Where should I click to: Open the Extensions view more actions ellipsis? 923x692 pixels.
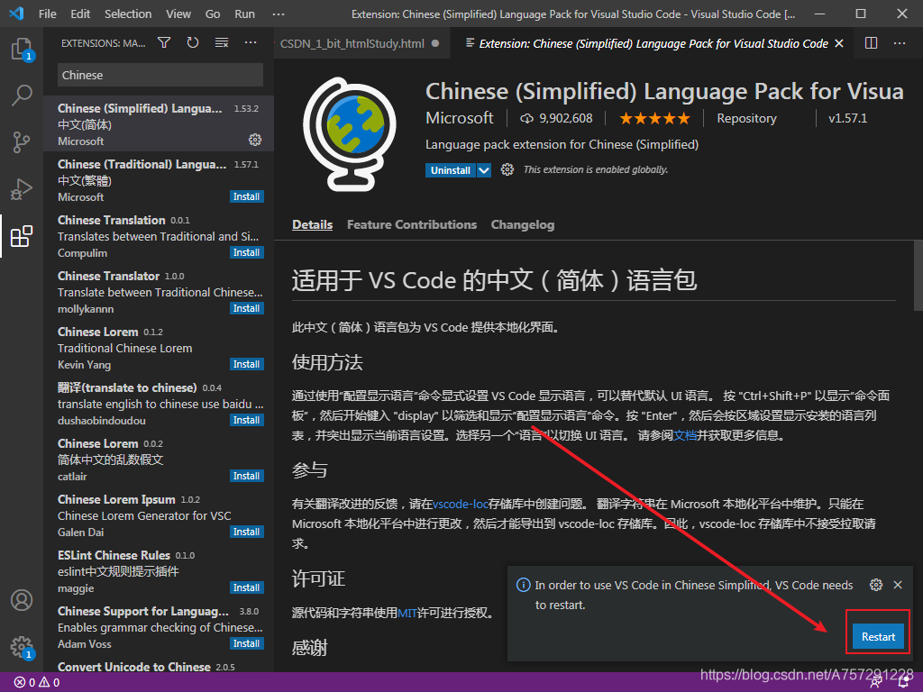tap(251, 42)
